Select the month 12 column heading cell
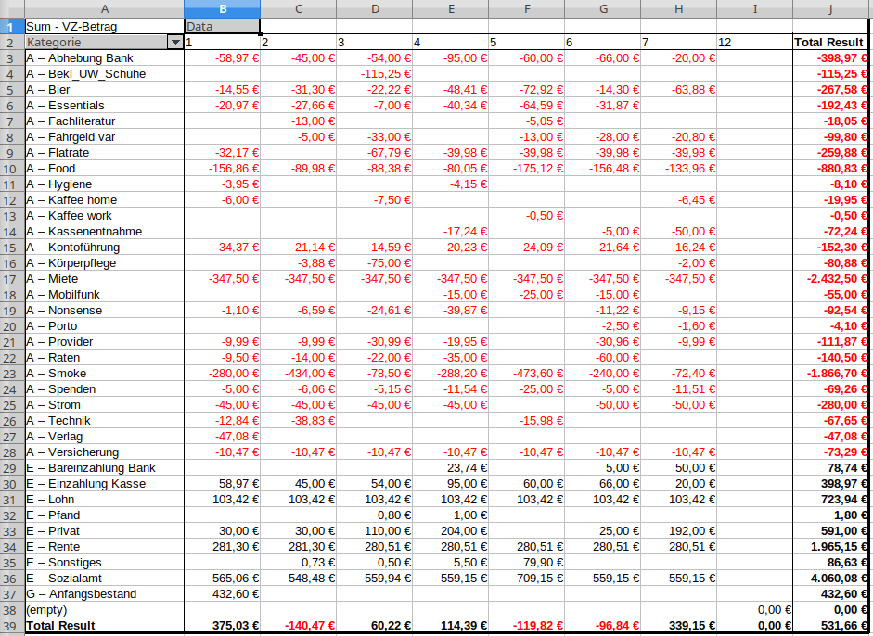The width and height of the screenshot is (873, 636). [754, 43]
